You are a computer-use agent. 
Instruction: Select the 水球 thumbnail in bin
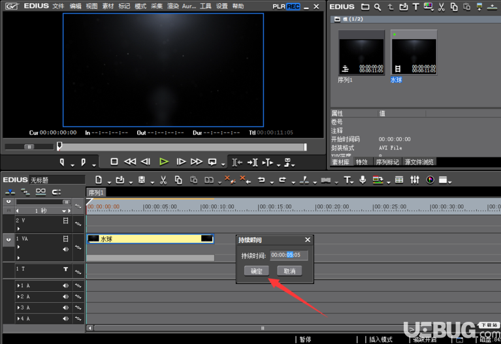413,53
